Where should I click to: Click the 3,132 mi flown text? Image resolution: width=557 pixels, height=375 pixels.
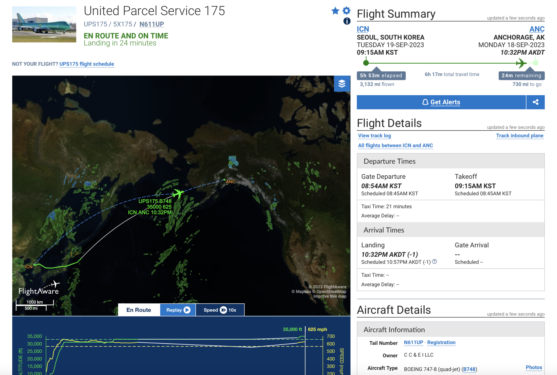pos(377,84)
